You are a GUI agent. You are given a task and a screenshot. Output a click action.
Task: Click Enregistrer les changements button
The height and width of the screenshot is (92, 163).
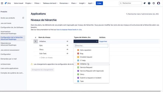pos(43,70)
